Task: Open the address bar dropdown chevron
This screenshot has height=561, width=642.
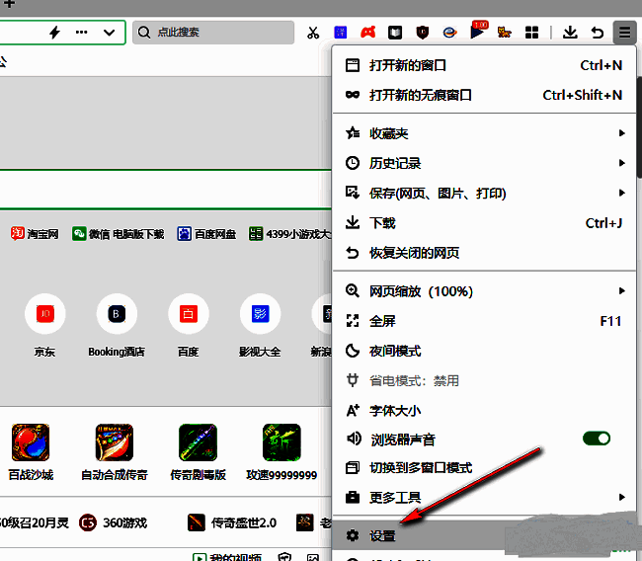Action: (x=109, y=33)
